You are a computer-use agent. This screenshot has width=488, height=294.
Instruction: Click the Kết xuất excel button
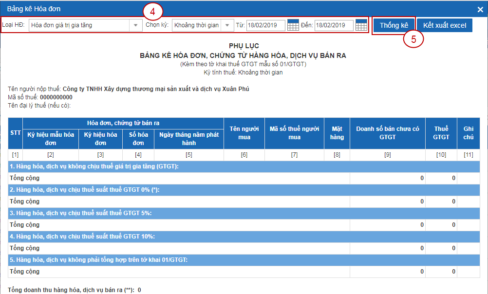click(444, 25)
